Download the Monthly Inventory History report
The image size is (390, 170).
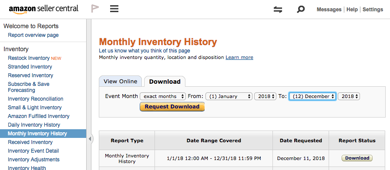click(357, 158)
